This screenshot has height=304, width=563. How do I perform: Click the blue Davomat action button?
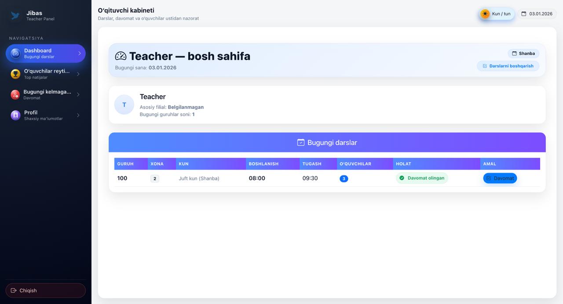click(500, 178)
